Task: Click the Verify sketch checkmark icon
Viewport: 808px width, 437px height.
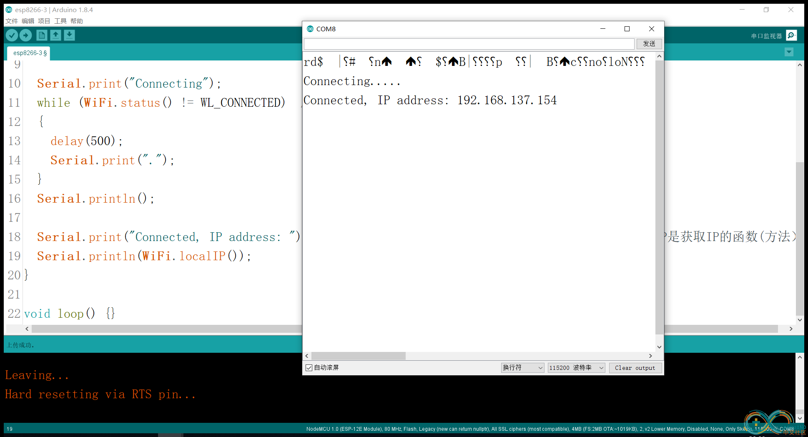Action: [12, 35]
